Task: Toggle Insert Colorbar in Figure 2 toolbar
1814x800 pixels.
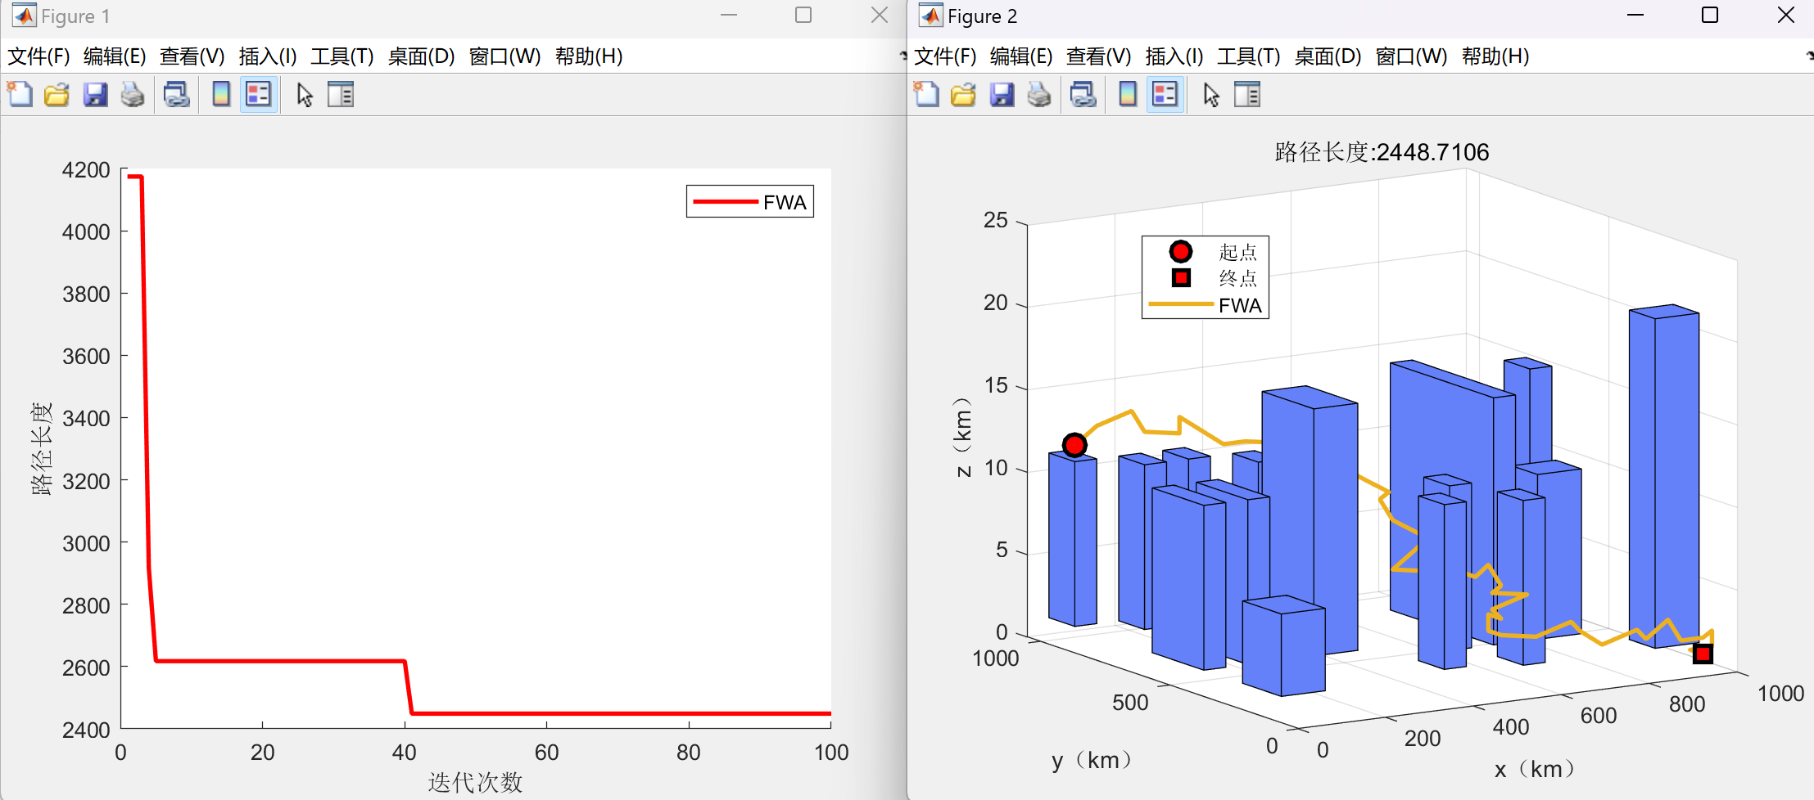Action: pyautogui.click(x=1128, y=95)
